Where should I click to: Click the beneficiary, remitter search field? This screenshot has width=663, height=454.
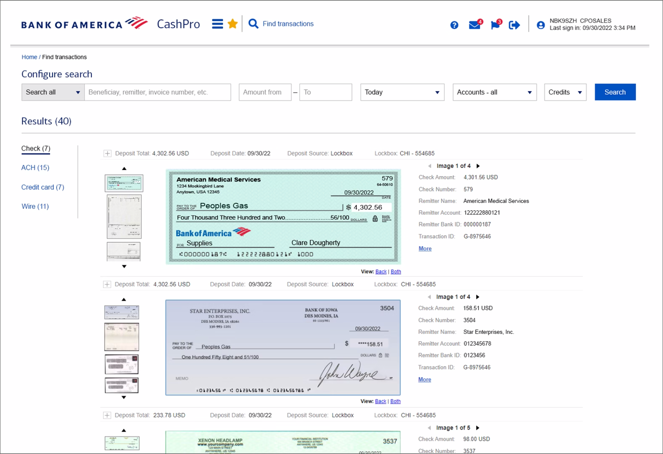[157, 92]
